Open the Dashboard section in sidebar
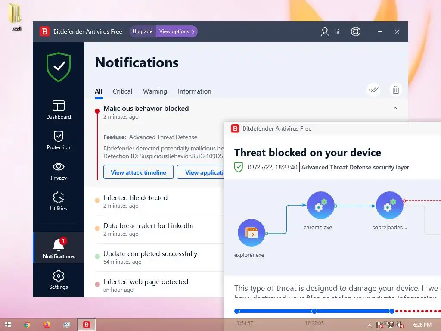 59,110
